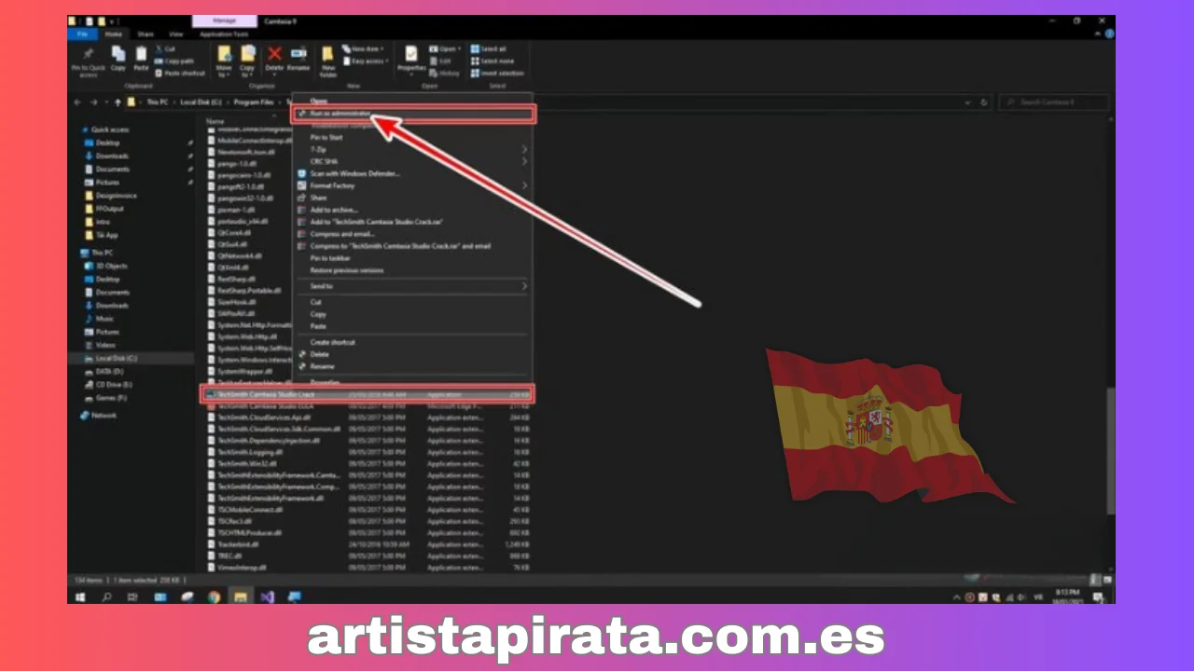The image size is (1194, 671).
Task: Open the Windows Start button
Action: coord(80,596)
